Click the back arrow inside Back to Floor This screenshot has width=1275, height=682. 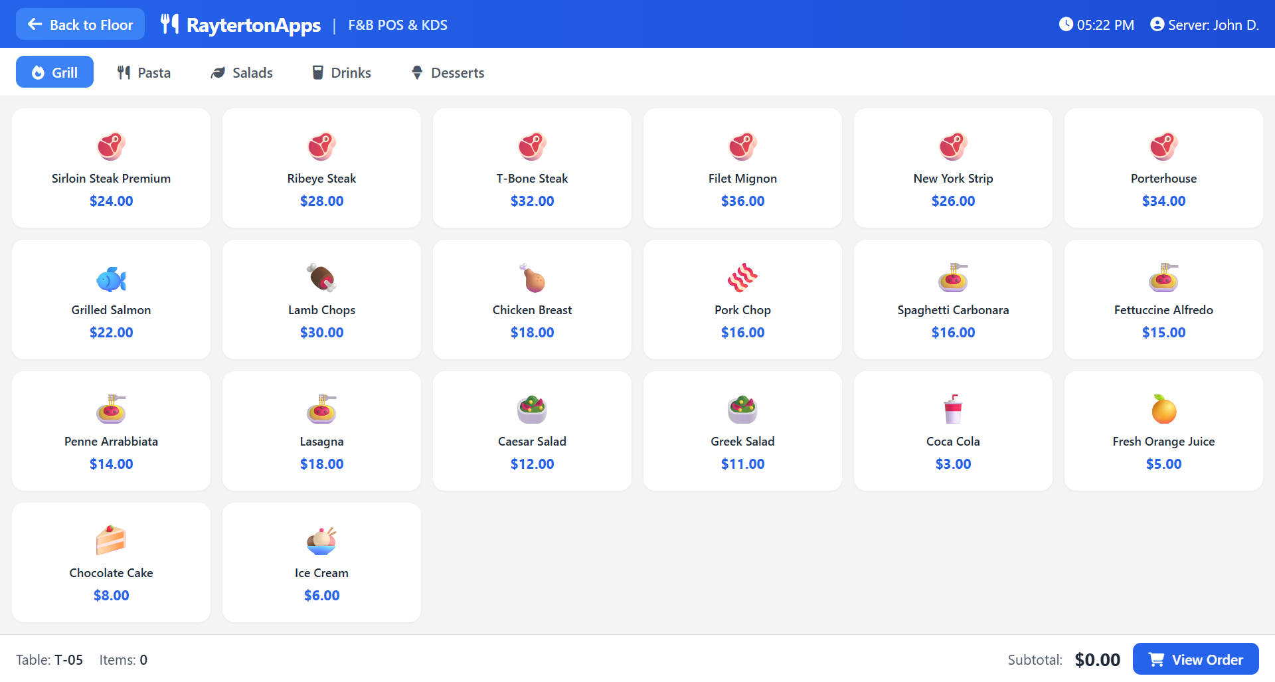coord(35,24)
